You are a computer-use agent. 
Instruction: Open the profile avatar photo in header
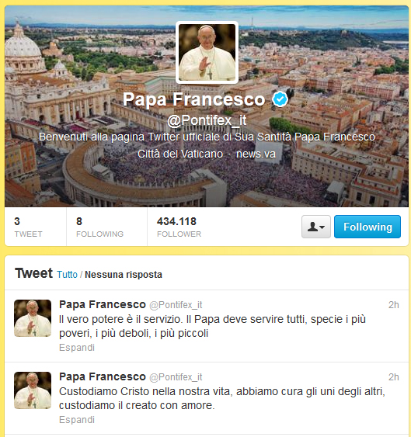pos(207,53)
